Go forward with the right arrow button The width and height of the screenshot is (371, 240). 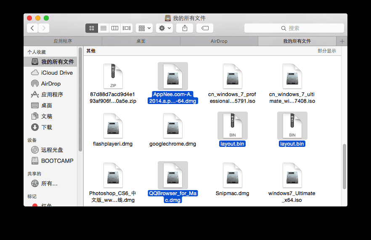(x=44, y=28)
